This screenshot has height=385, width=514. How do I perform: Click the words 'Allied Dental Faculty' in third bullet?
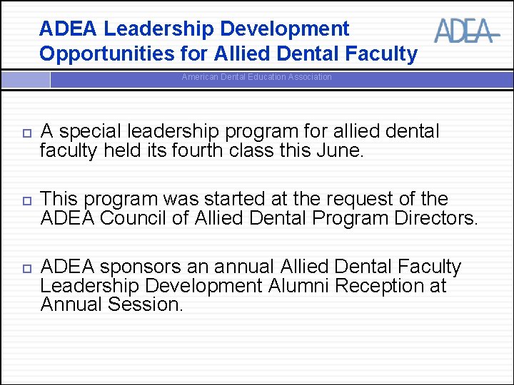pyautogui.click(x=371, y=267)
